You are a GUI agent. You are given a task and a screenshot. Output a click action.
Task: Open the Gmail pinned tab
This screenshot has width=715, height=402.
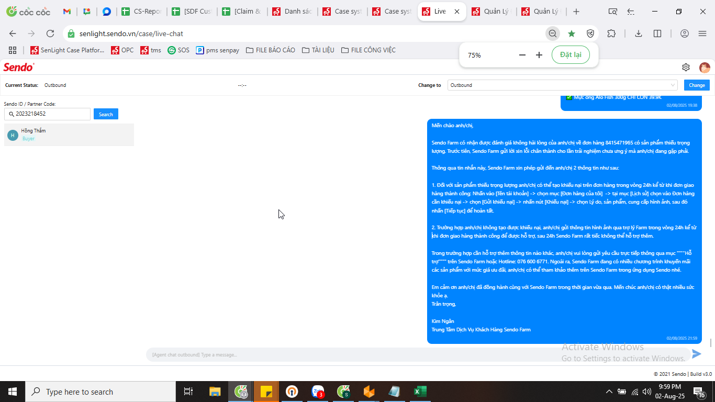[66, 12]
